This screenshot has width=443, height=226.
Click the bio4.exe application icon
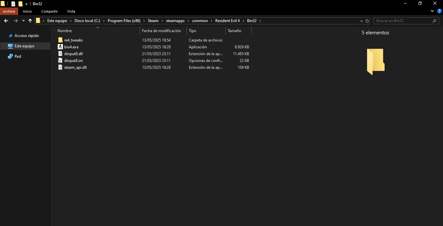click(60, 47)
